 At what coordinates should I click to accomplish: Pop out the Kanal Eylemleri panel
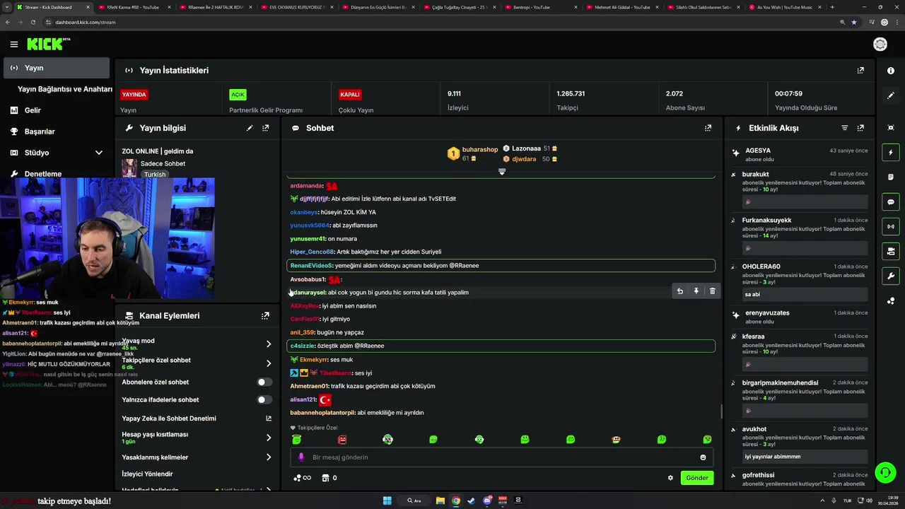coord(266,316)
